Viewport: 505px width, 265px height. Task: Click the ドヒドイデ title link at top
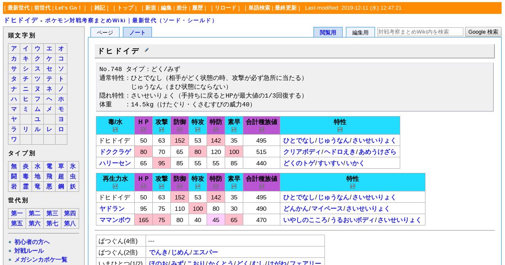click(21, 20)
